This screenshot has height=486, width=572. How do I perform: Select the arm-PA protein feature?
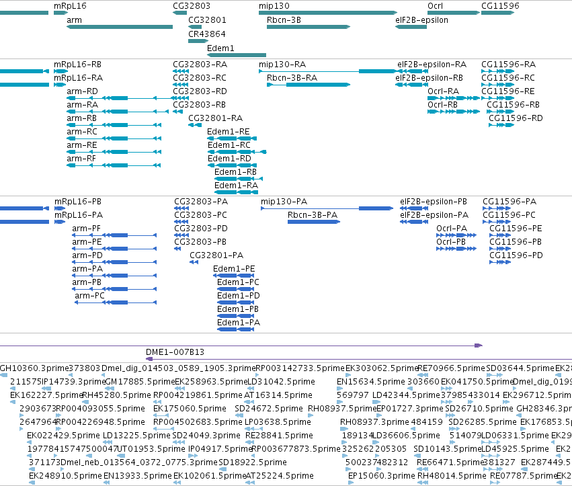(x=114, y=276)
